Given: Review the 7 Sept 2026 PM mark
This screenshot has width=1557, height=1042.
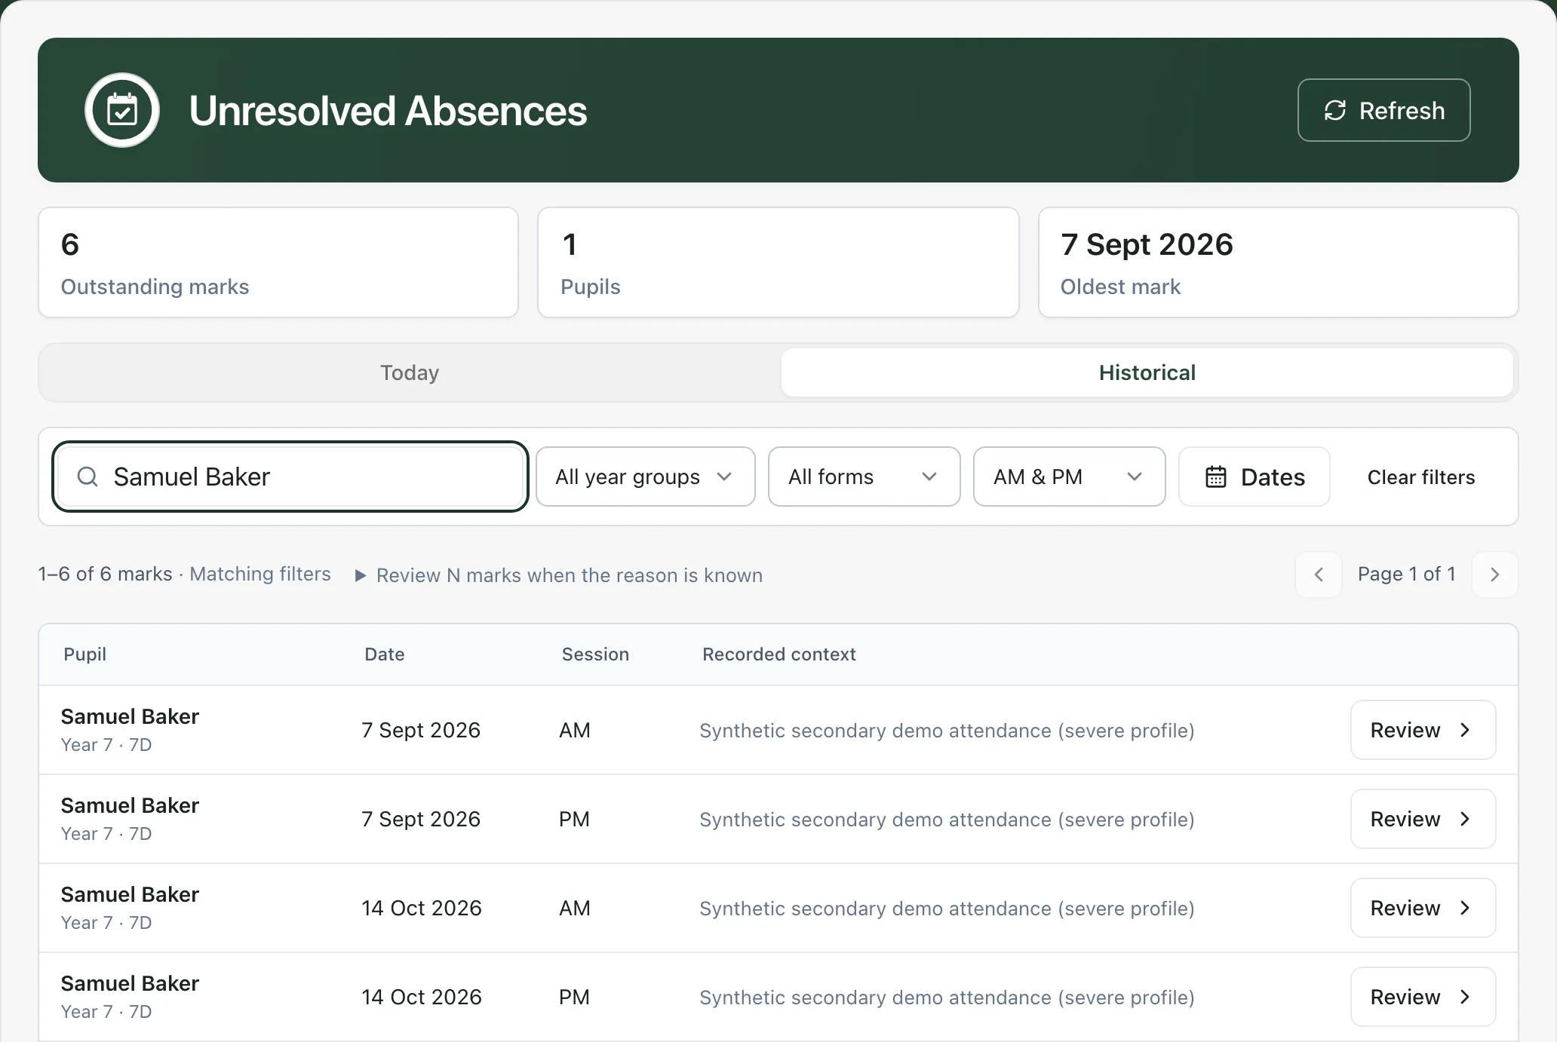Looking at the screenshot, I should 1423,819.
